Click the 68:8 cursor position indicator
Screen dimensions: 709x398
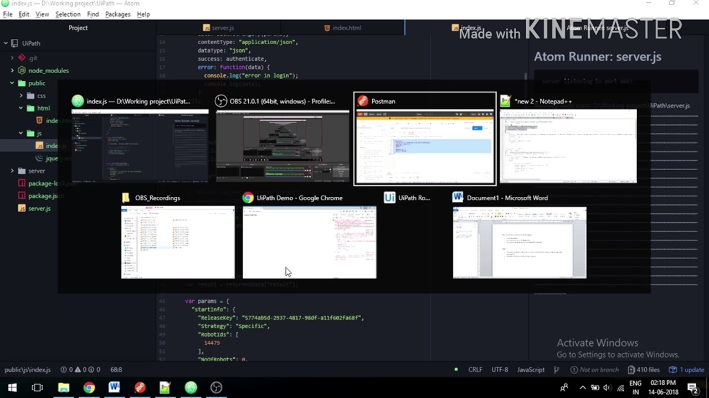[116, 370]
